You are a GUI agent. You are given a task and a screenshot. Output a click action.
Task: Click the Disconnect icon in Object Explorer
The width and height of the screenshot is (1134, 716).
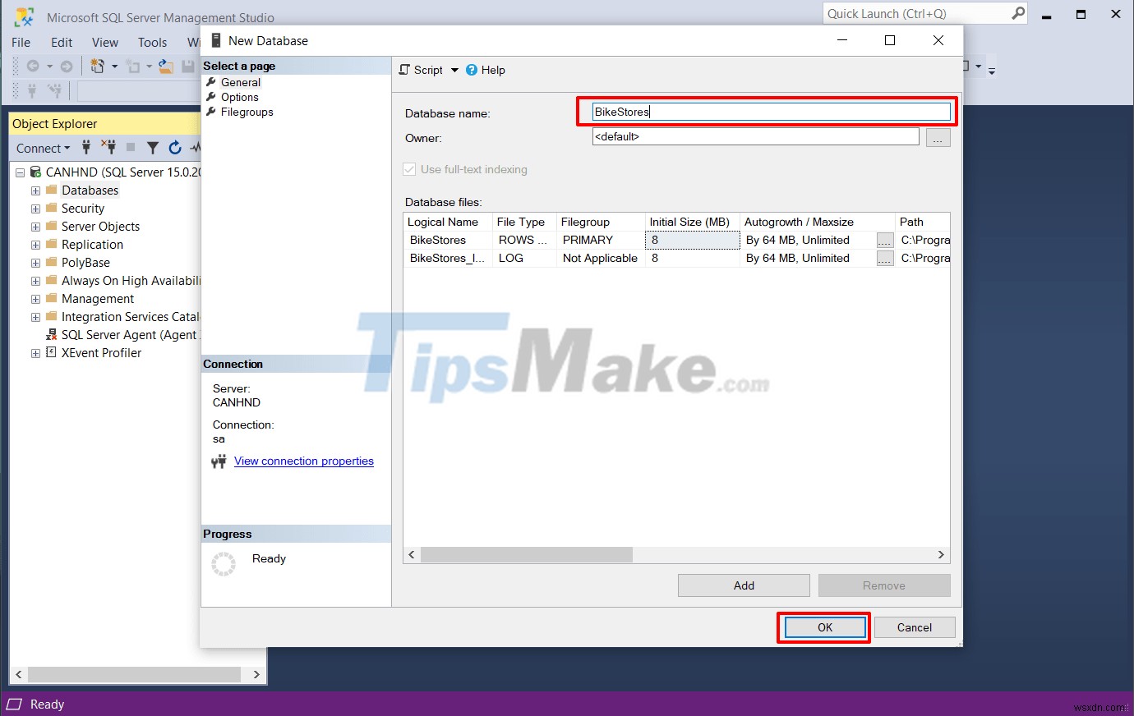click(108, 148)
